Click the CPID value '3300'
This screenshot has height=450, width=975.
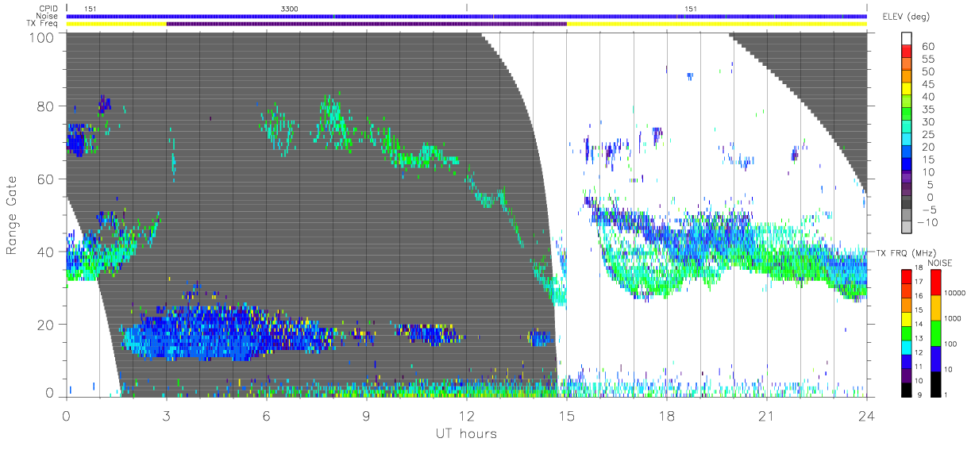(x=290, y=9)
